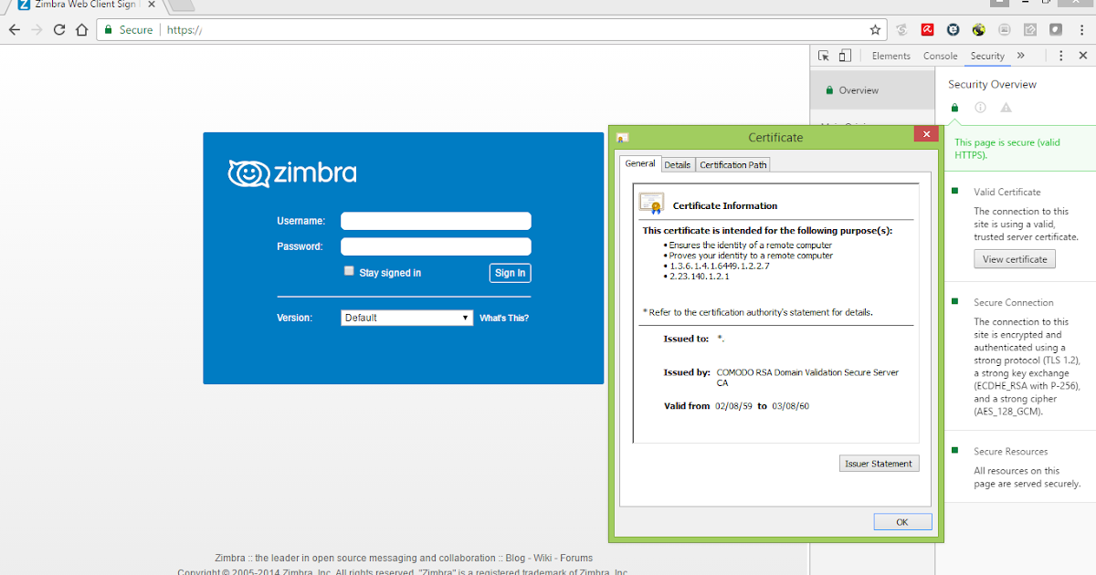This screenshot has height=575, width=1096.
Task: Click the gray shield extension icon
Action: click(x=1055, y=30)
